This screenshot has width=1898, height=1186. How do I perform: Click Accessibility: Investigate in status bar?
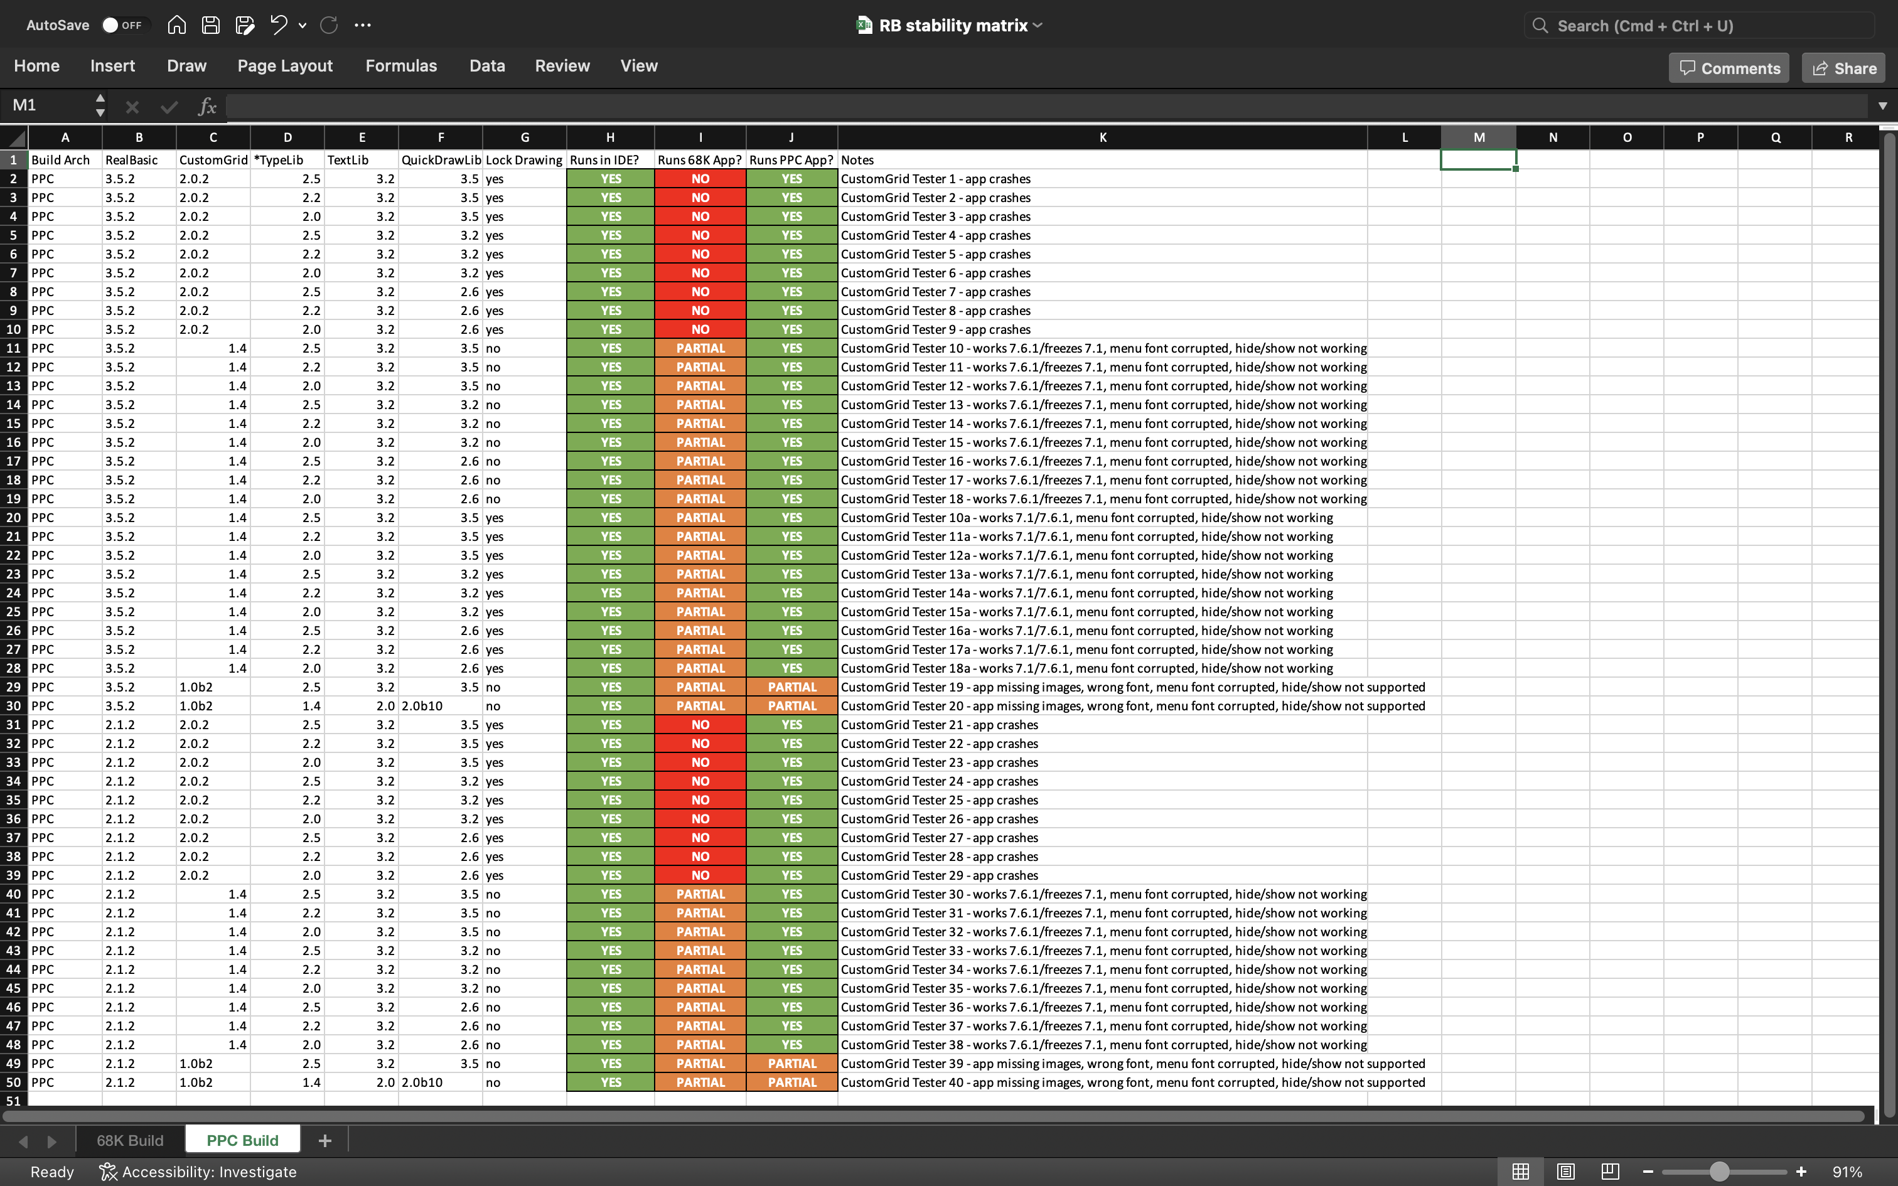(x=198, y=1172)
